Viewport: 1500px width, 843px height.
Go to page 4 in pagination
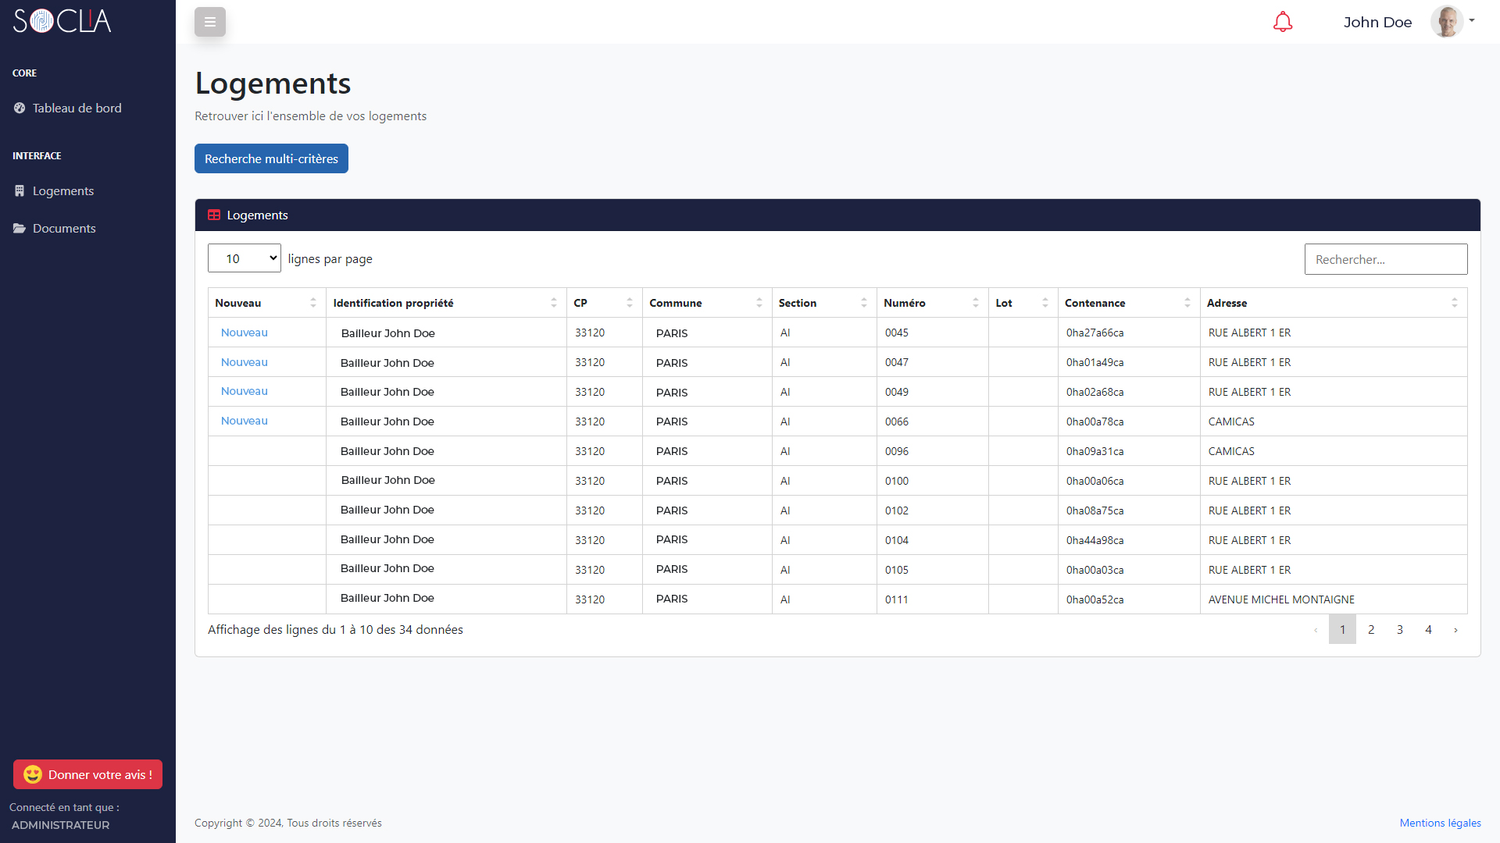click(1428, 630)
